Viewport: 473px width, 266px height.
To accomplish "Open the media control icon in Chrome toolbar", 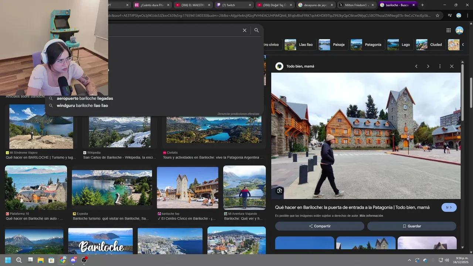I will point(450,16).
